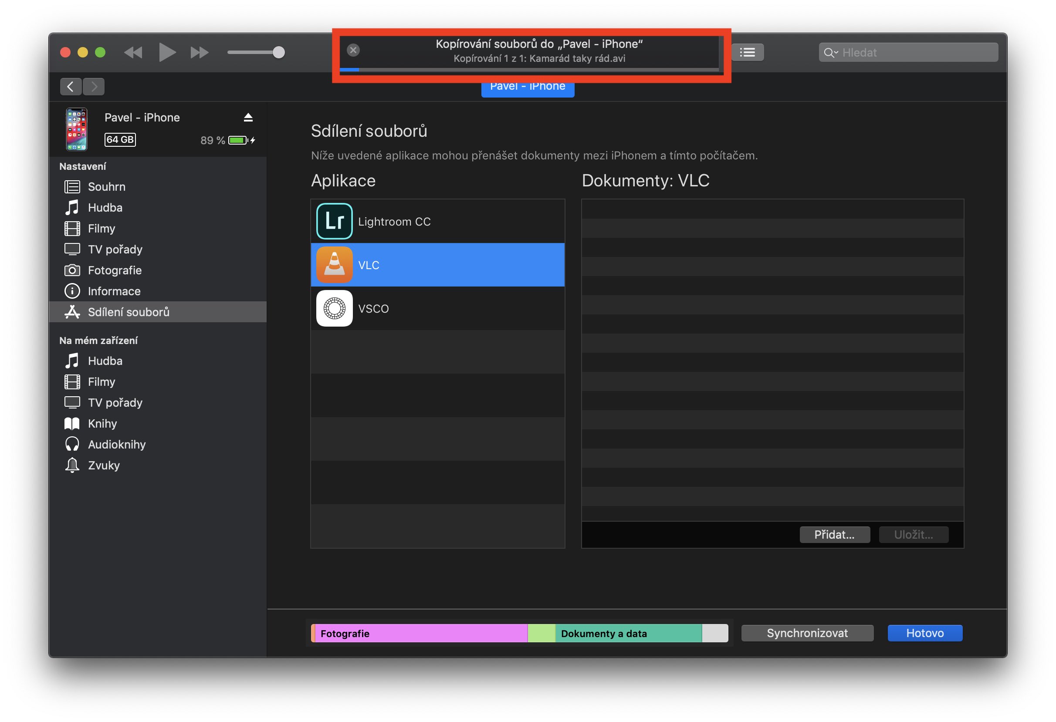Click the iPhone device thumbnail
Image resolution: width=1056 pixels, height=722 pixels.
click(76, 129)
